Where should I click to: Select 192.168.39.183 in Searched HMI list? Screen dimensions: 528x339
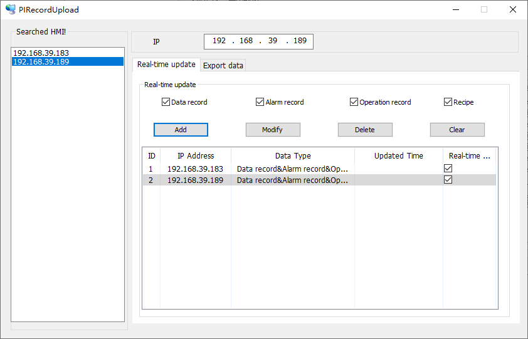41,53
